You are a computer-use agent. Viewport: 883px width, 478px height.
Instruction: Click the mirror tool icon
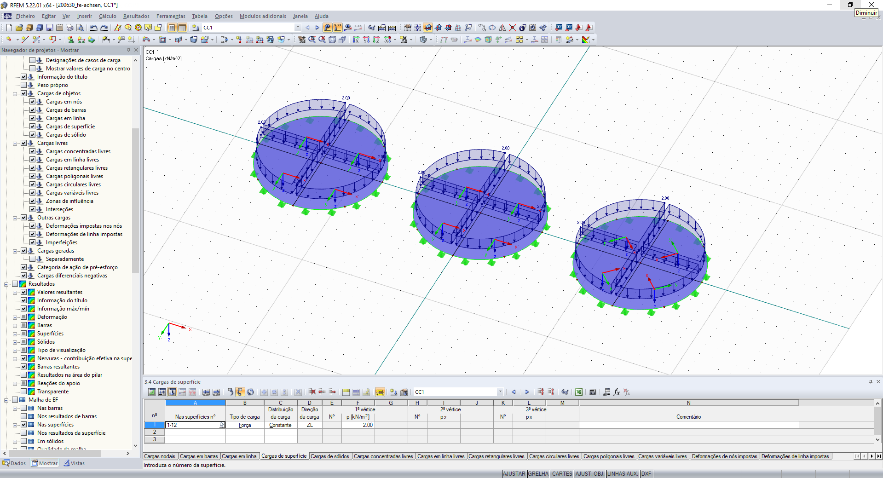[x=502, y=28]
